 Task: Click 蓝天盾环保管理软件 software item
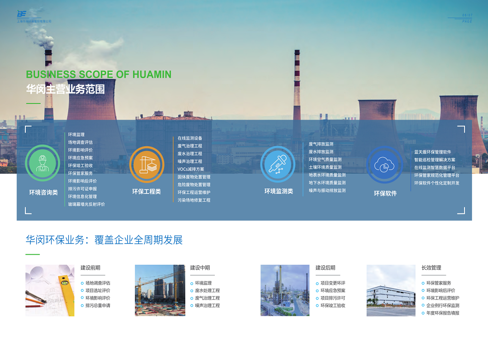pyautogui.click(x=433, y=152)
